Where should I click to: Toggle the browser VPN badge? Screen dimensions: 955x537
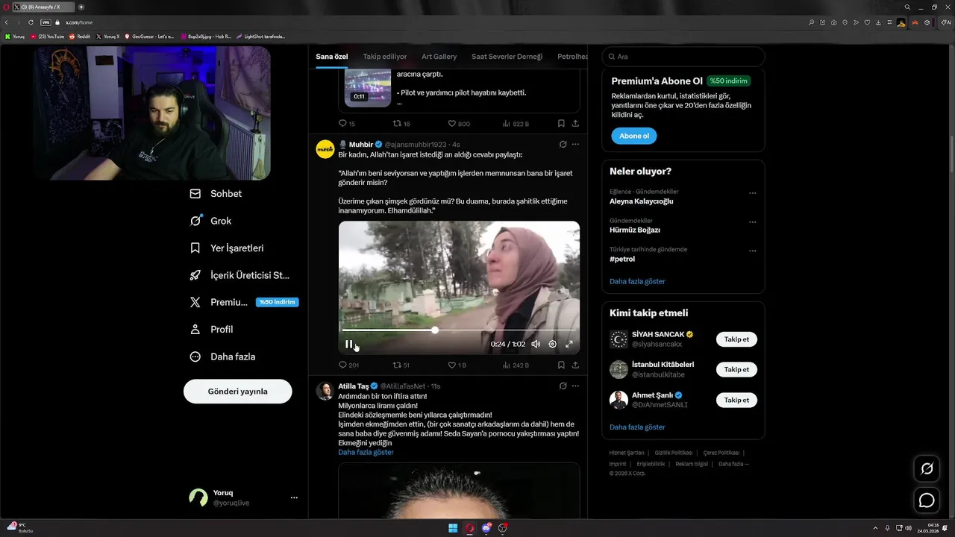click(x=46, y=22)
